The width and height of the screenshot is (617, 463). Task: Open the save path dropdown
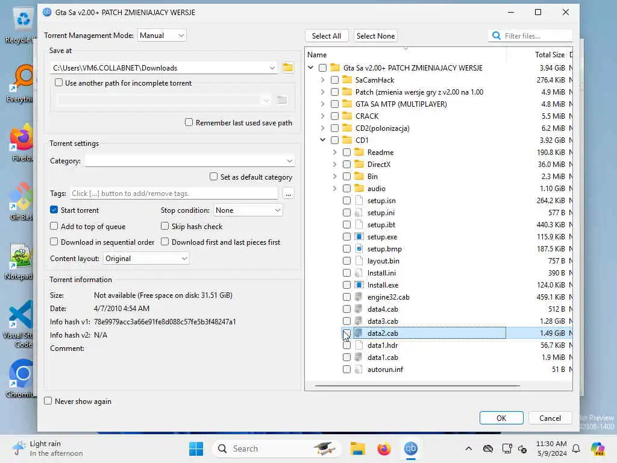[272, 68]
